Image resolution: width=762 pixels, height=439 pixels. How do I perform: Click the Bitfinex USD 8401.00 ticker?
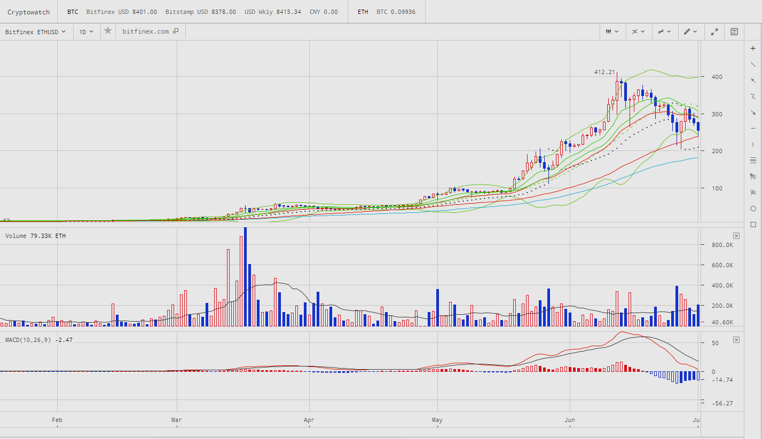(x=122, y=12)
